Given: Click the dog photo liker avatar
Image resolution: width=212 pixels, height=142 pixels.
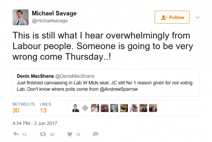Looking at the screenshot, I should coord(124,108).
